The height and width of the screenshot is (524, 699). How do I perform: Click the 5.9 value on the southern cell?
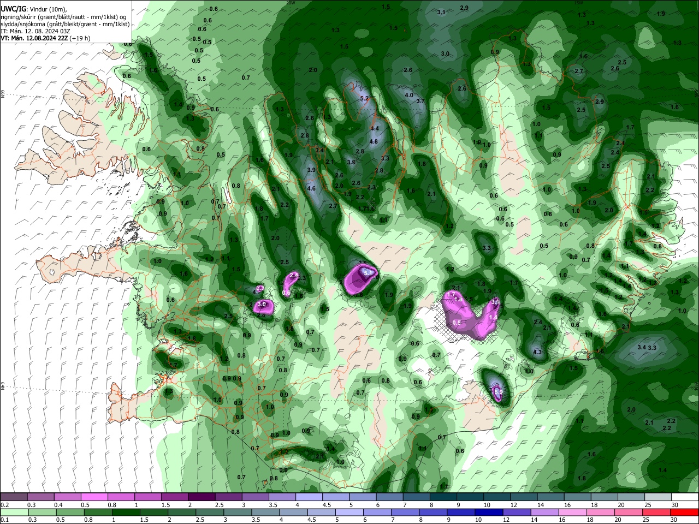tap(498, 391)
